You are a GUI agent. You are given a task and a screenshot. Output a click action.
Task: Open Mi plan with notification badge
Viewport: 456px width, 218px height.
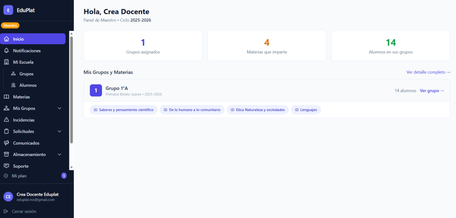coord(20,176)
